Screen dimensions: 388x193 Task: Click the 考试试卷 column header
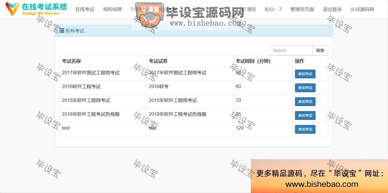point(158,61)
